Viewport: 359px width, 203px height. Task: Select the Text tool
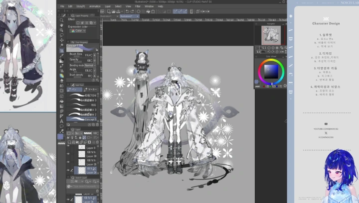tap(61, 121)
